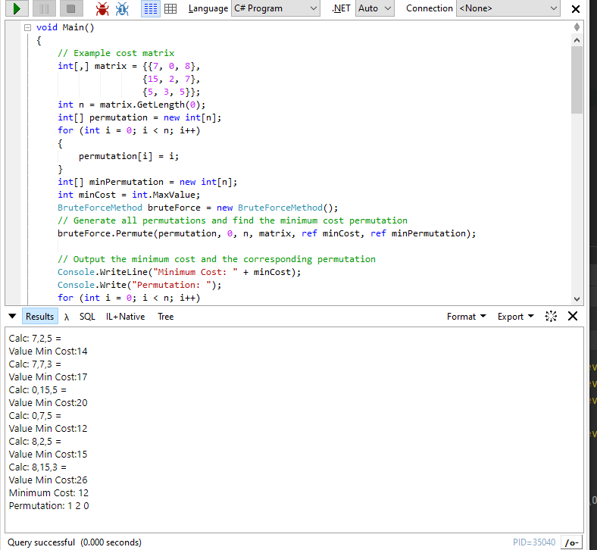Viewport: 597px width, 550px height.
Task: Click the bruteForce.Permute call line
Action: [267, 233]
